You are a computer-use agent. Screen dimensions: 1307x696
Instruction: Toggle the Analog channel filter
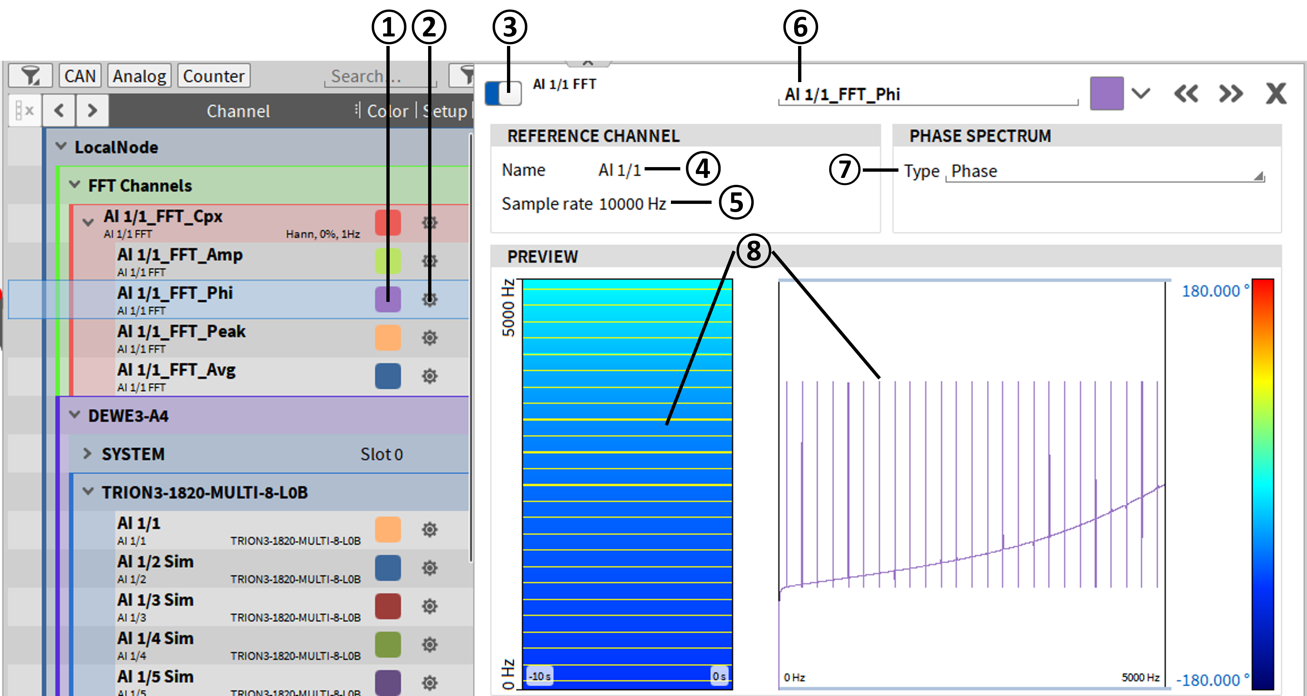(139, 76)
